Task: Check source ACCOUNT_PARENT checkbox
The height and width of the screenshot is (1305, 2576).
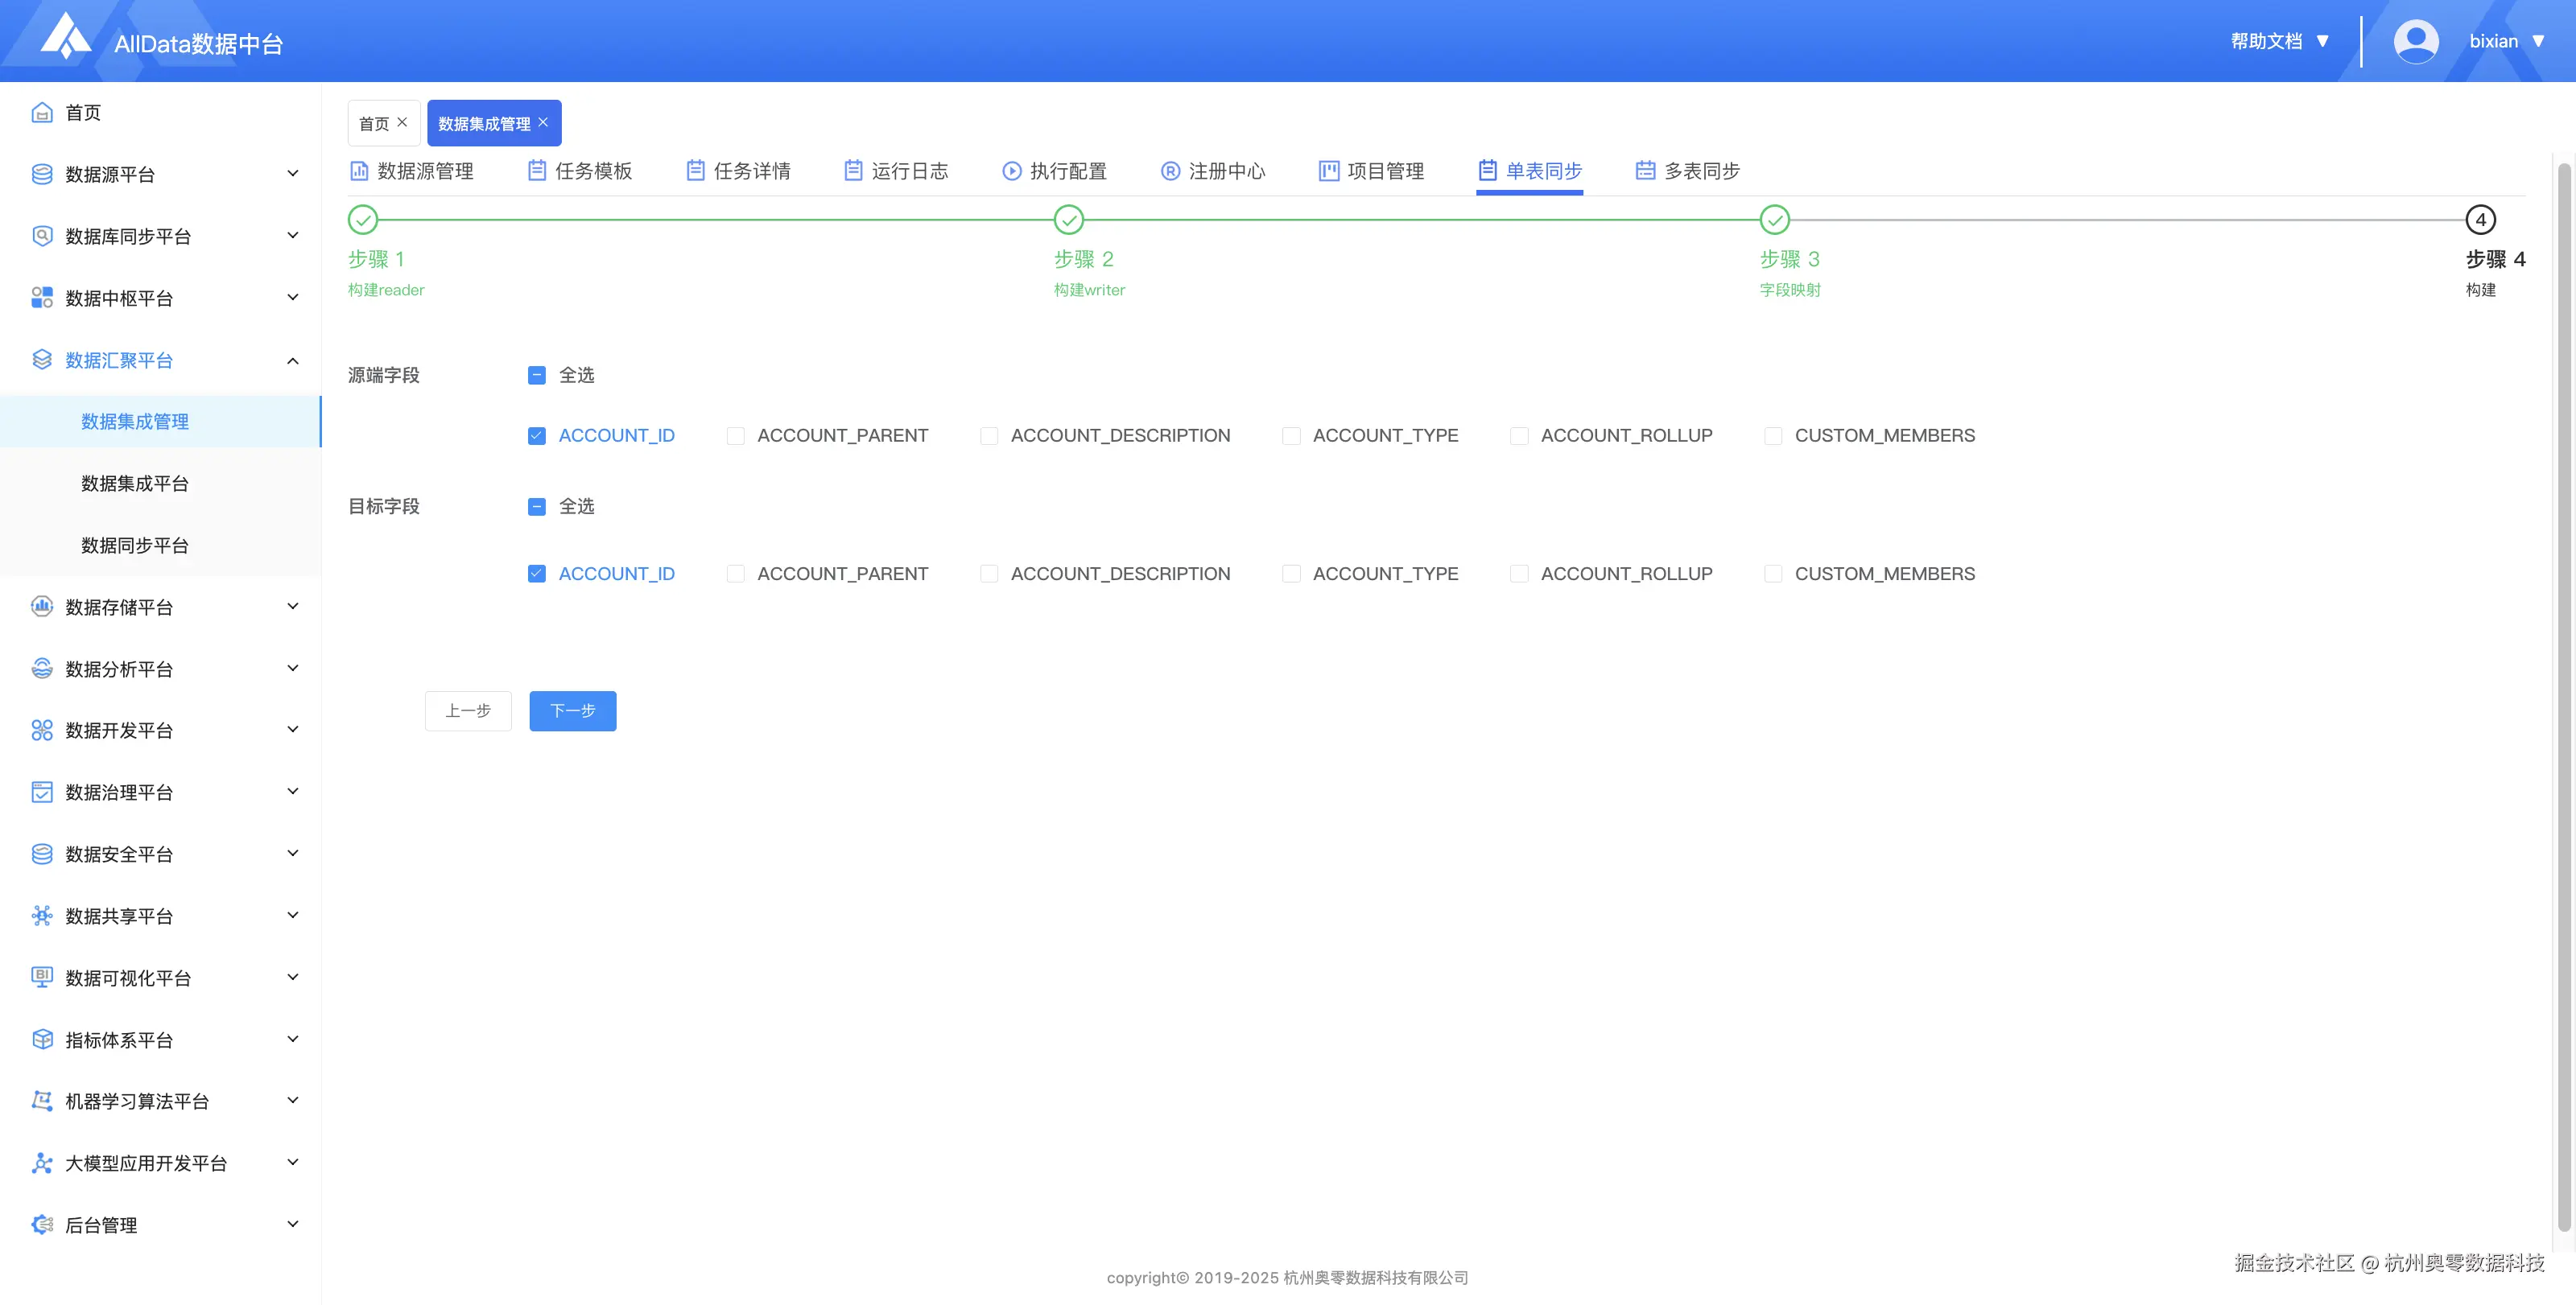Action: coord(736,435)
